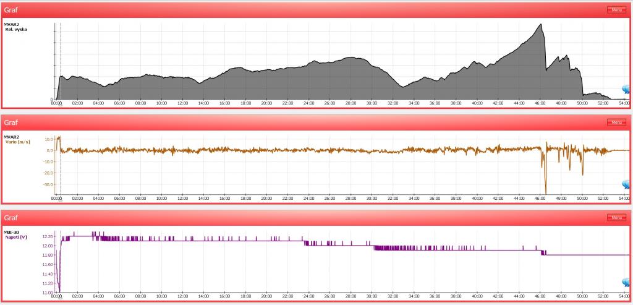The height and width of the screenshot is (305, 633).
Task: Click the 12.20 value on the voltage axis
Action: coord(48,237)
